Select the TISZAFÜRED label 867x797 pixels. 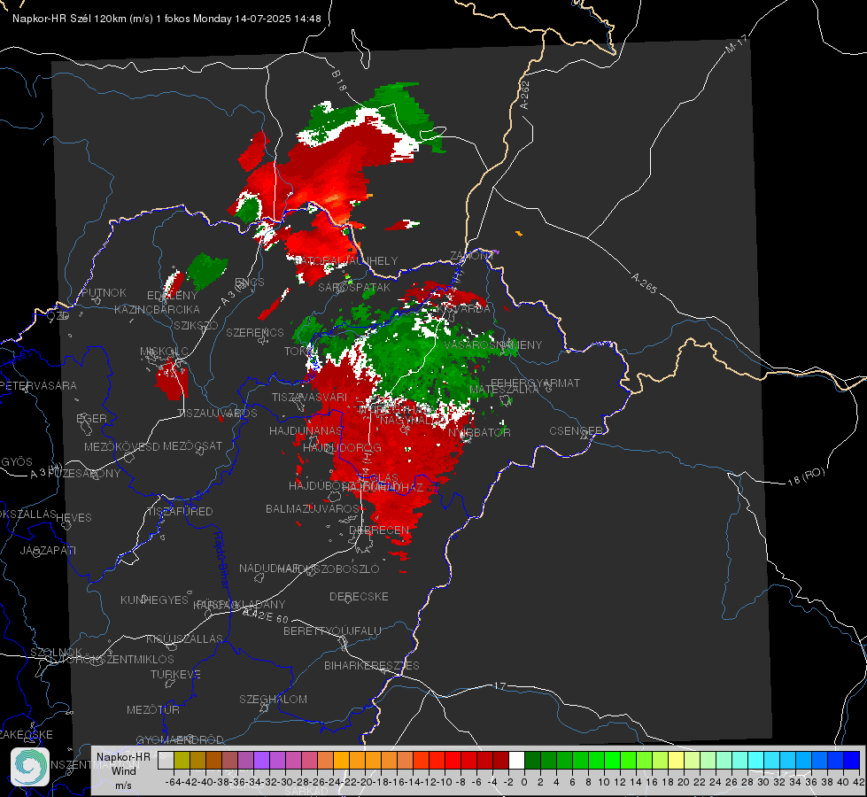coord(180,512)
